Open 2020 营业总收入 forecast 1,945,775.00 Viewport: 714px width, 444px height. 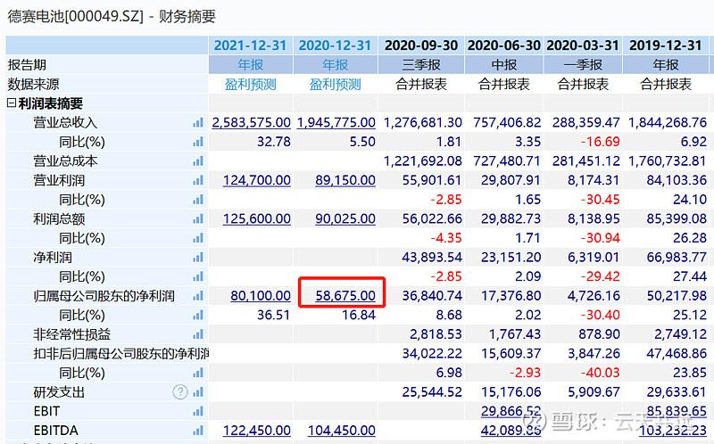[336, 123]
